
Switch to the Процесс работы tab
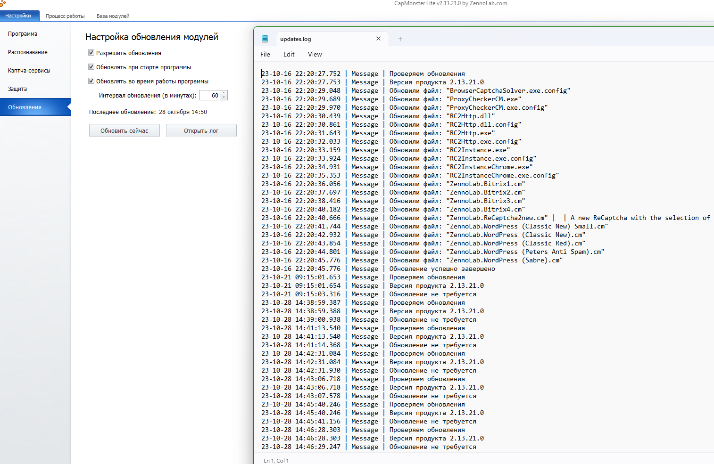tap(65, 16)
